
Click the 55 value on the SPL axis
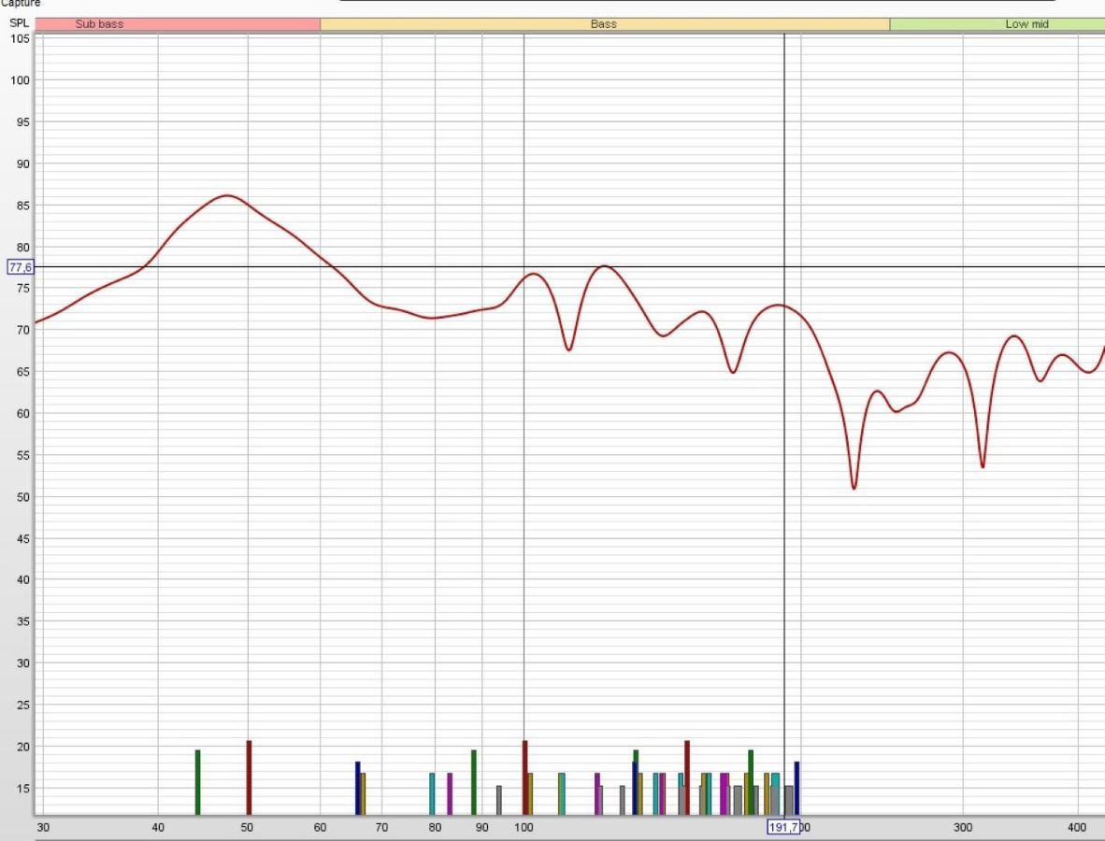[x=23, y=456]
